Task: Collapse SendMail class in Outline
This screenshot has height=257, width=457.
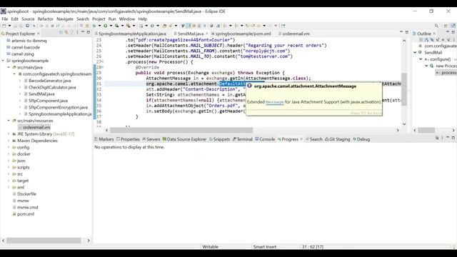Action: coord(415,52)
